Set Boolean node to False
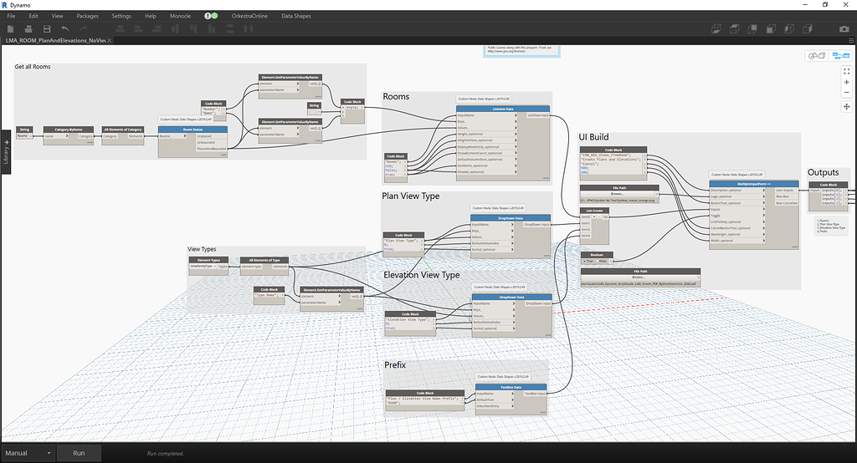Image resolution: width=857 pixels, height=463 pixels. point(602,261)
